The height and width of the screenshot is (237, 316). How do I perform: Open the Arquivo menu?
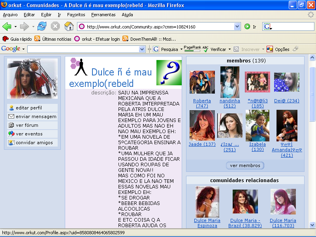(x=10, y=15)
